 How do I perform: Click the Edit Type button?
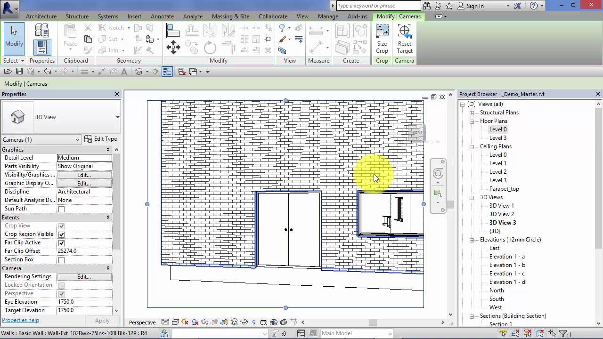click(101, 139)
